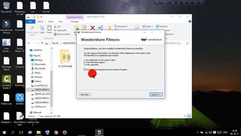Screen dimensions: 241x136
Task: Switch to the Home ribbon tab
Action: [40, 22]
